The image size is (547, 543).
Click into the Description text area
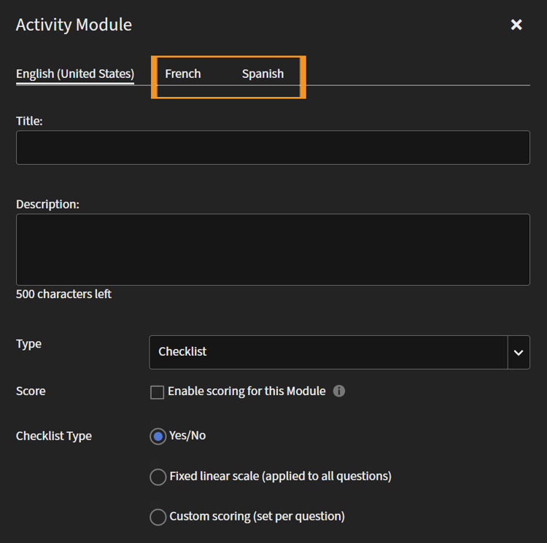pos(273,249)
